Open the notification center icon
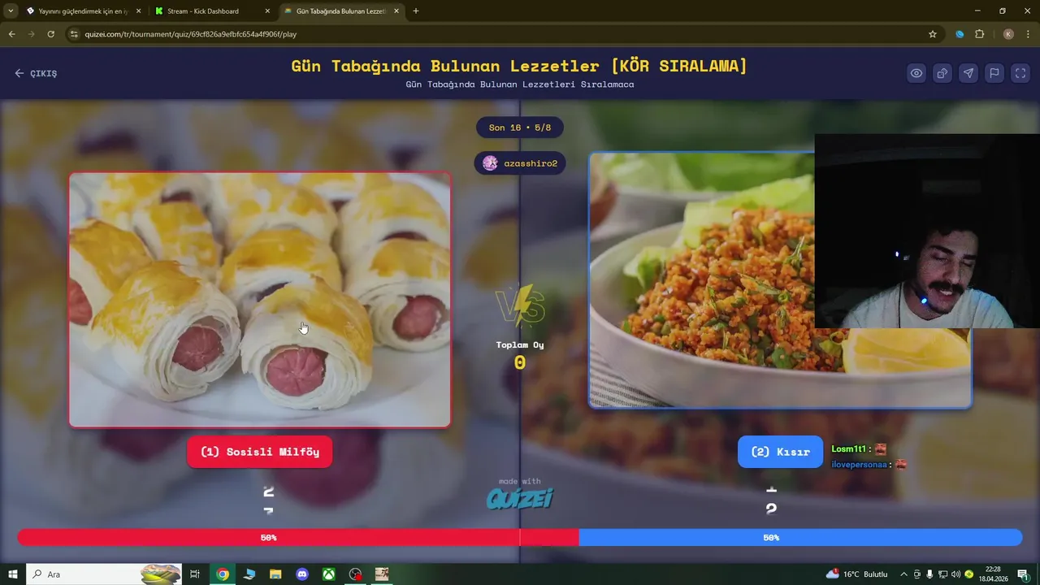Viewport: 1040px width, 585px height. point(1023,574)
